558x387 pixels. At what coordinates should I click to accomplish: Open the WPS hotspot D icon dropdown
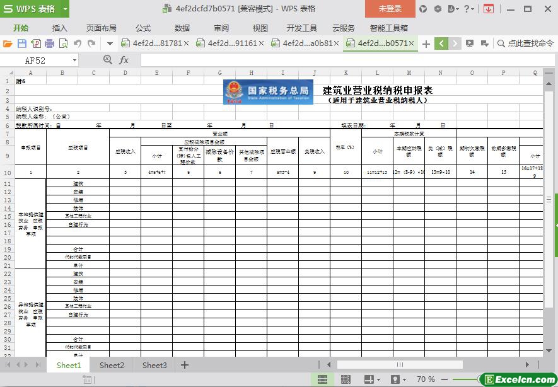click(453, 9)
